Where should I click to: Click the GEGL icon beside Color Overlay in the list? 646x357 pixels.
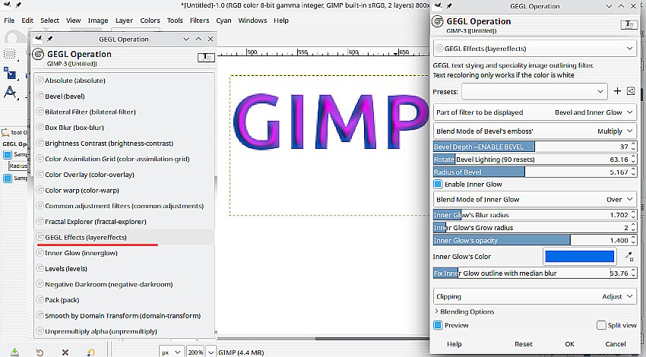[x=40, y=174]
